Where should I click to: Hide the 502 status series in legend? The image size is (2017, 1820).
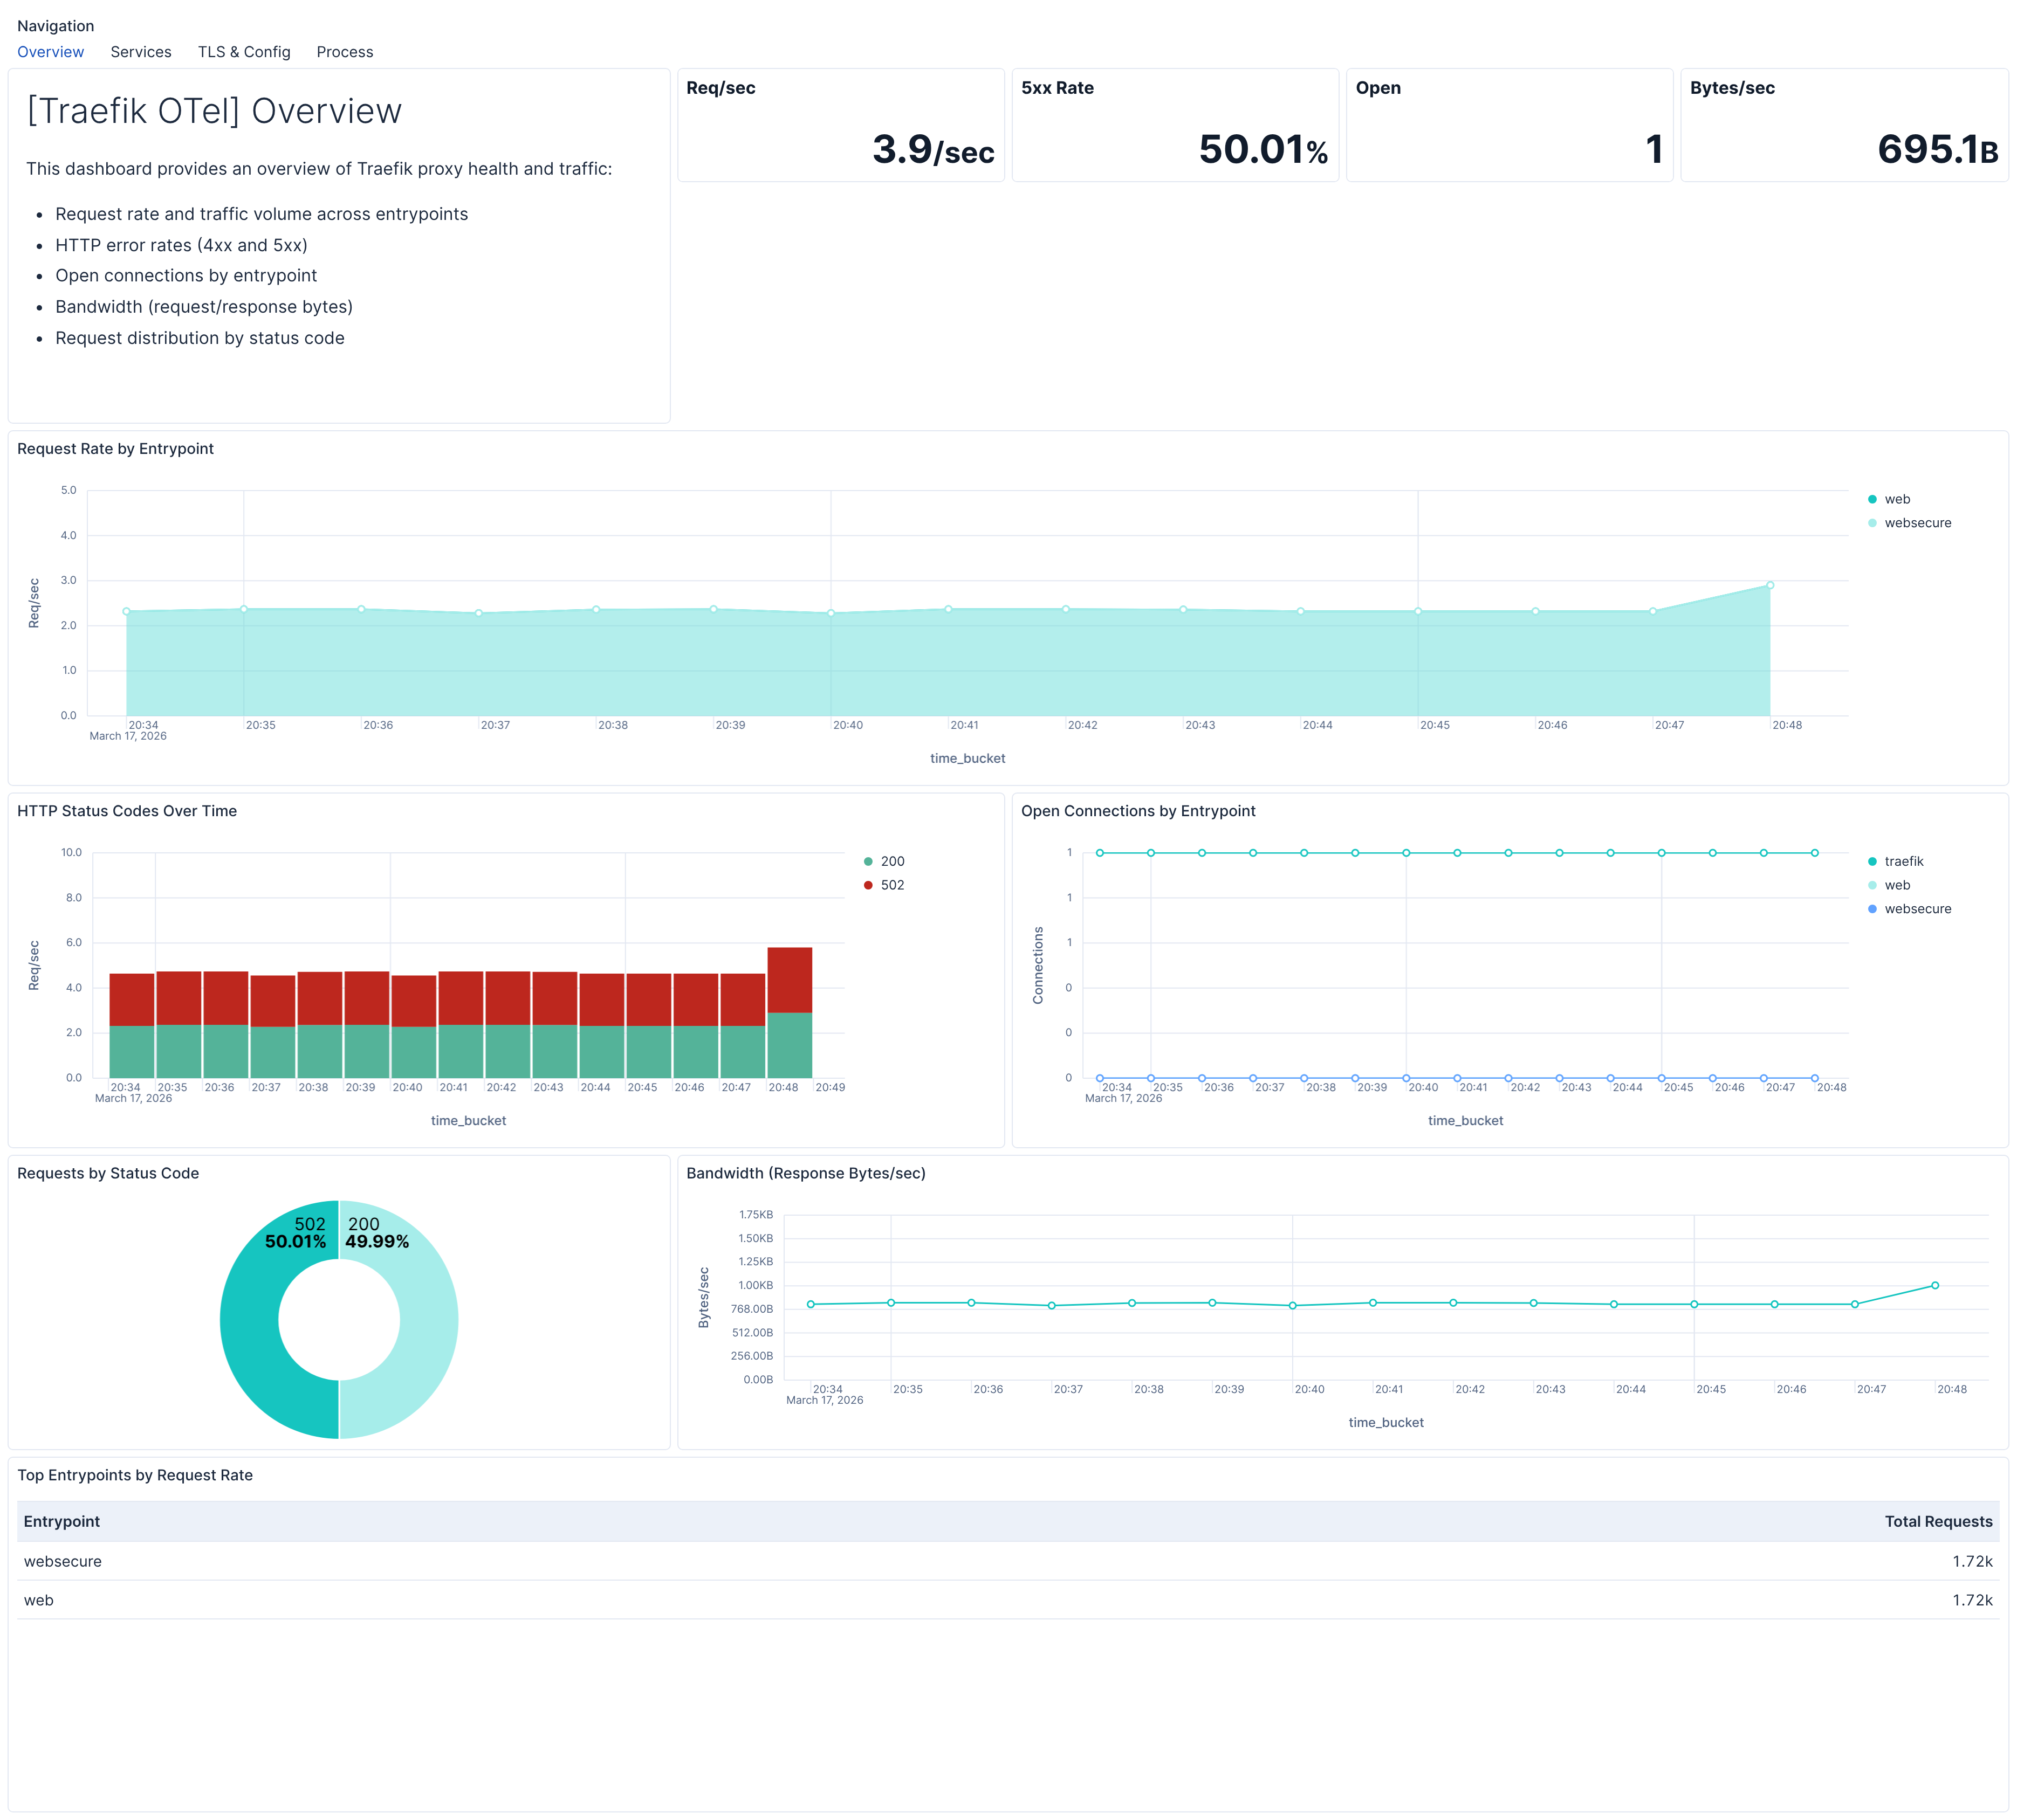coord(891,884)
